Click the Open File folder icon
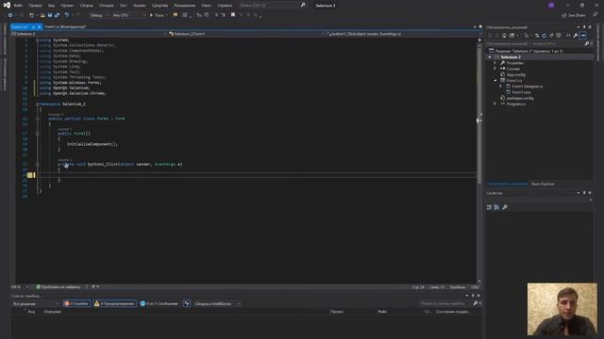This screenshot has height=339, width=604. [42, 15]
